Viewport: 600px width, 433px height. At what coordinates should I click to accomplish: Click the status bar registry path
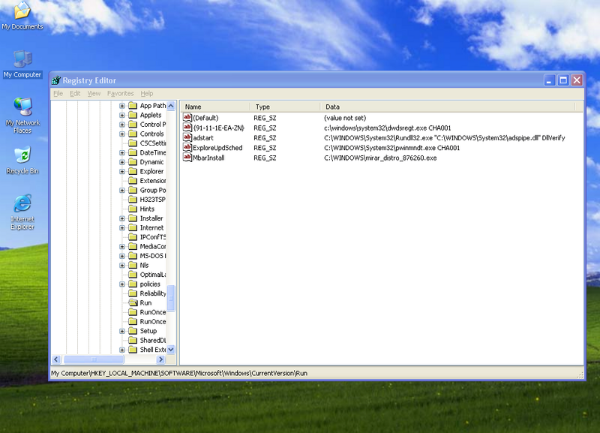(x=179, y=373)
